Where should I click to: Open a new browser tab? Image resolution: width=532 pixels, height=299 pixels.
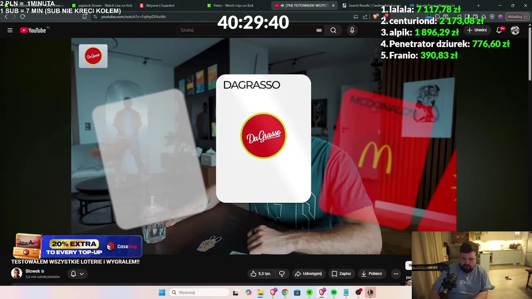pyautogui.click(x=478, y=5)
